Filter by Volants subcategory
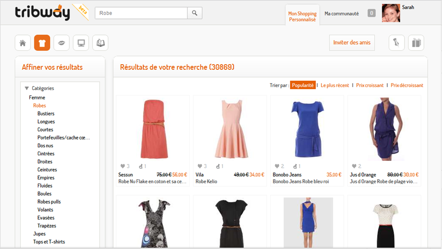The image size is (442, 249). 45,210
